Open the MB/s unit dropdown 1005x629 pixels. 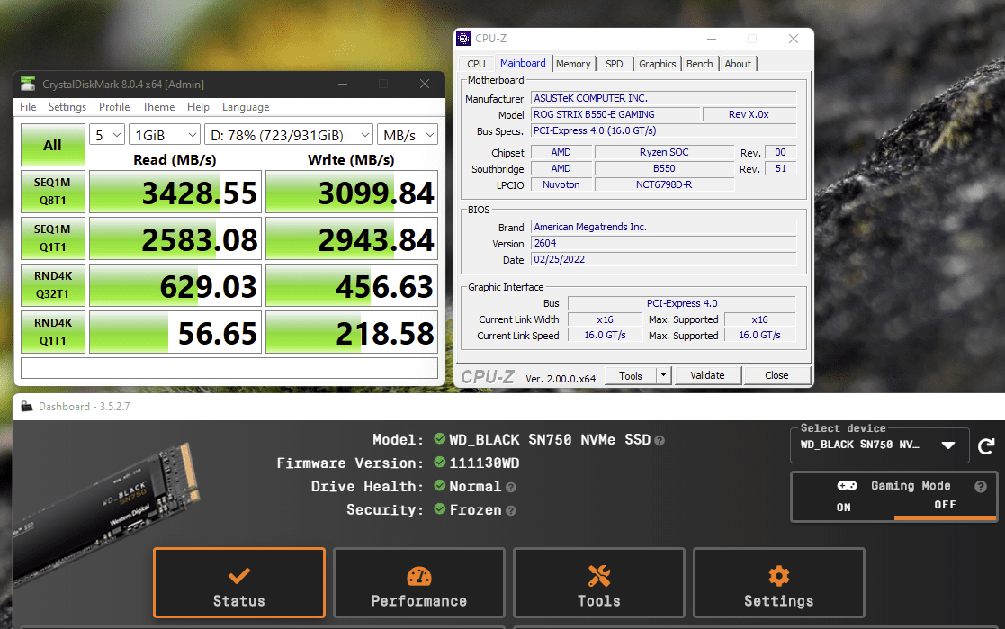(x=408, y=135)
